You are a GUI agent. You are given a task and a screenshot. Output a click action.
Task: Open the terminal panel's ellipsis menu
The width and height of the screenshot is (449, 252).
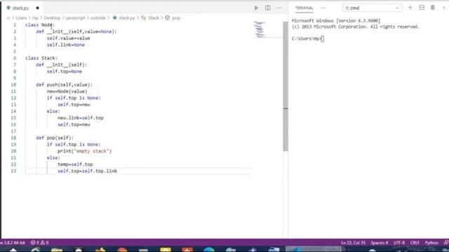323,8
